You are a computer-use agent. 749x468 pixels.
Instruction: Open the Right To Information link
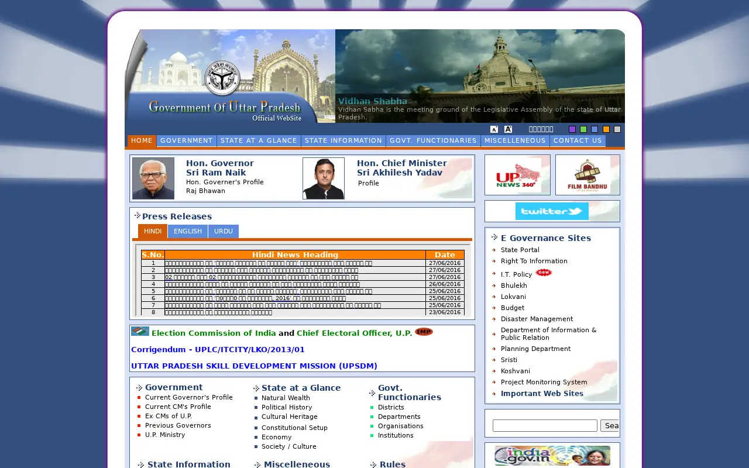click(534, 261)
